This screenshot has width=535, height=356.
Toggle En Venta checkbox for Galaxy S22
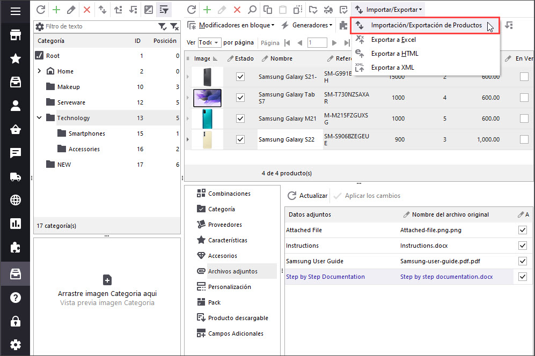(x=524, y=139)
